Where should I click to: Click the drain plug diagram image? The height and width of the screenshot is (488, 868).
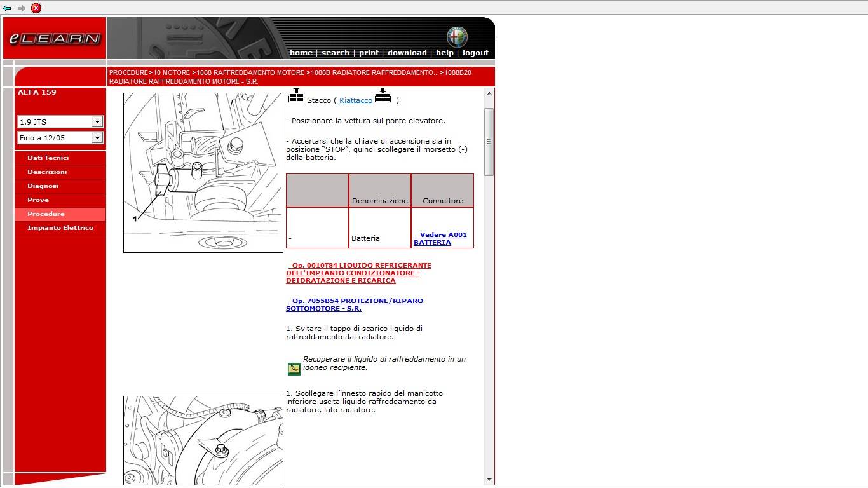[x=203, y=173]
